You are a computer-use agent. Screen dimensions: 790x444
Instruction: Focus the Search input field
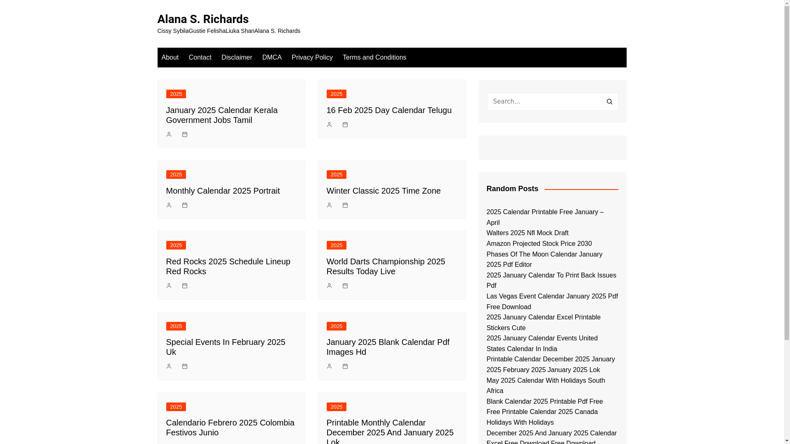pyautogui.click(x=544, y=102)
